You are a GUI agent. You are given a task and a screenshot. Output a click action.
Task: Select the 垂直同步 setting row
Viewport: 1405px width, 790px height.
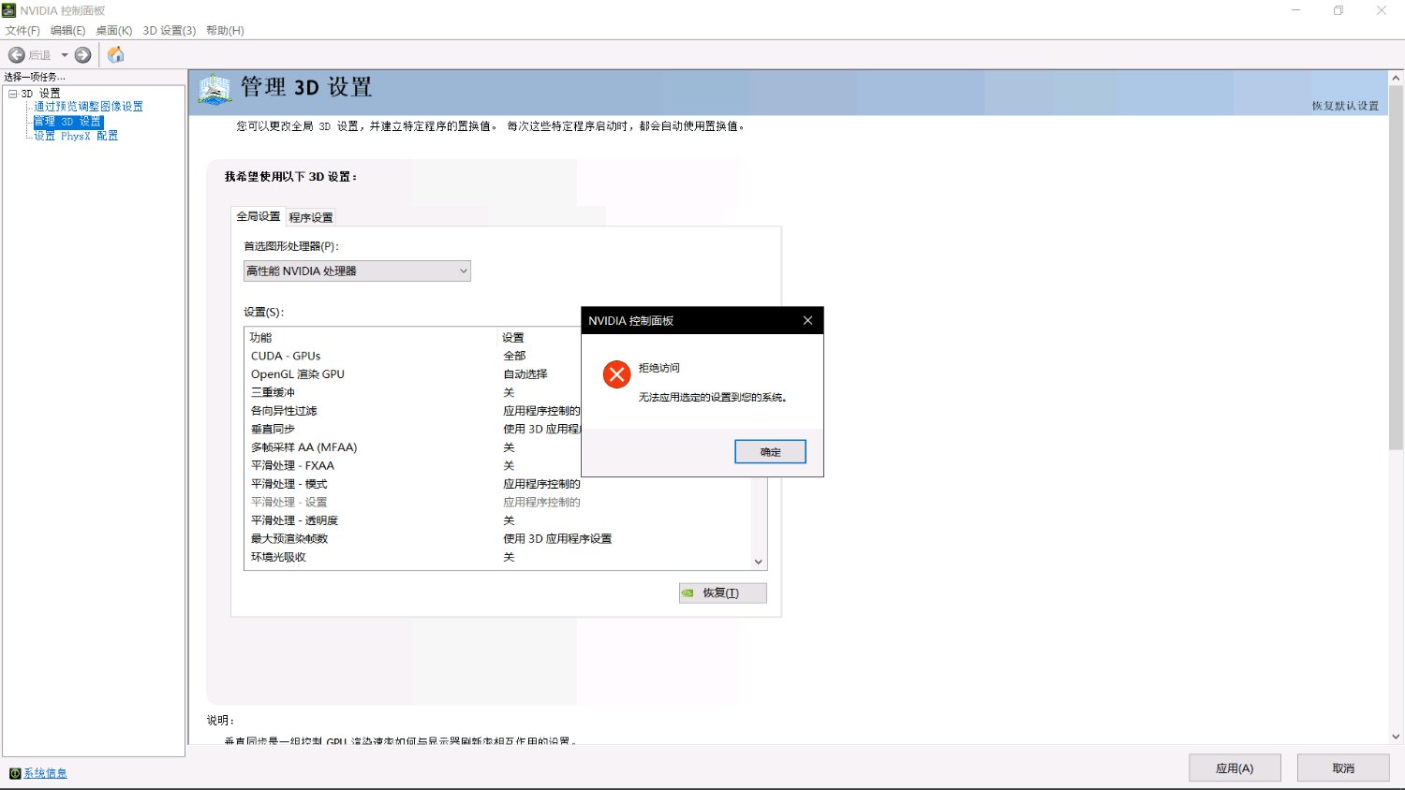(x=497, y=429)
